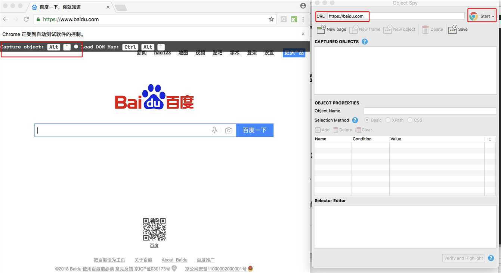Click the Object Spy URL field
501x273 pixels.
pos(396,16)
